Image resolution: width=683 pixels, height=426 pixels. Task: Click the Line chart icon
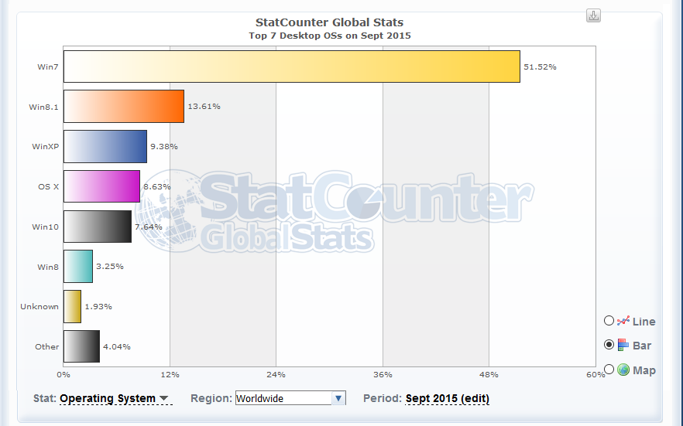coord(623,321)
